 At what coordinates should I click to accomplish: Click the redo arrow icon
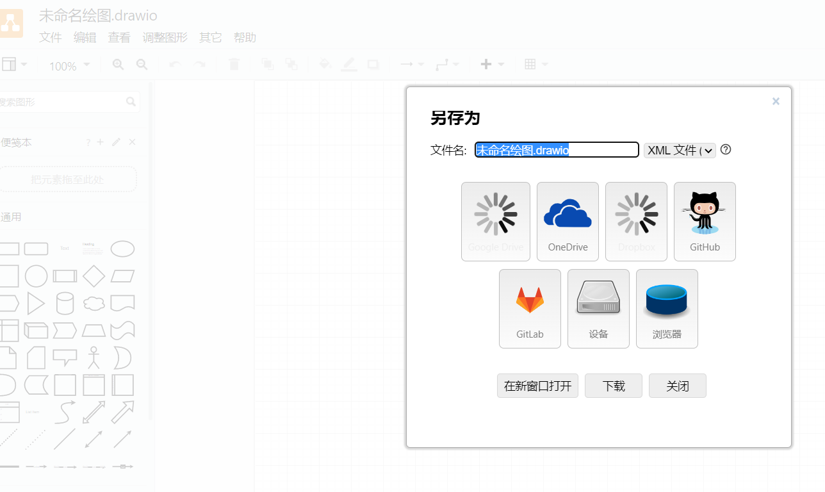coord(200,64)
